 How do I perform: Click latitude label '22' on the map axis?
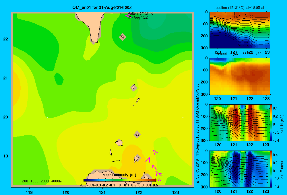(x=6, y=39)
